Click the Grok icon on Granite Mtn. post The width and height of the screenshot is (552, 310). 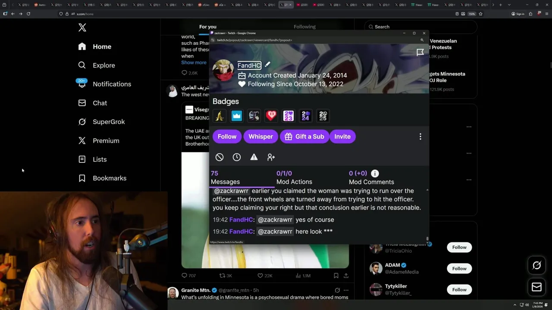click(337, 290)
